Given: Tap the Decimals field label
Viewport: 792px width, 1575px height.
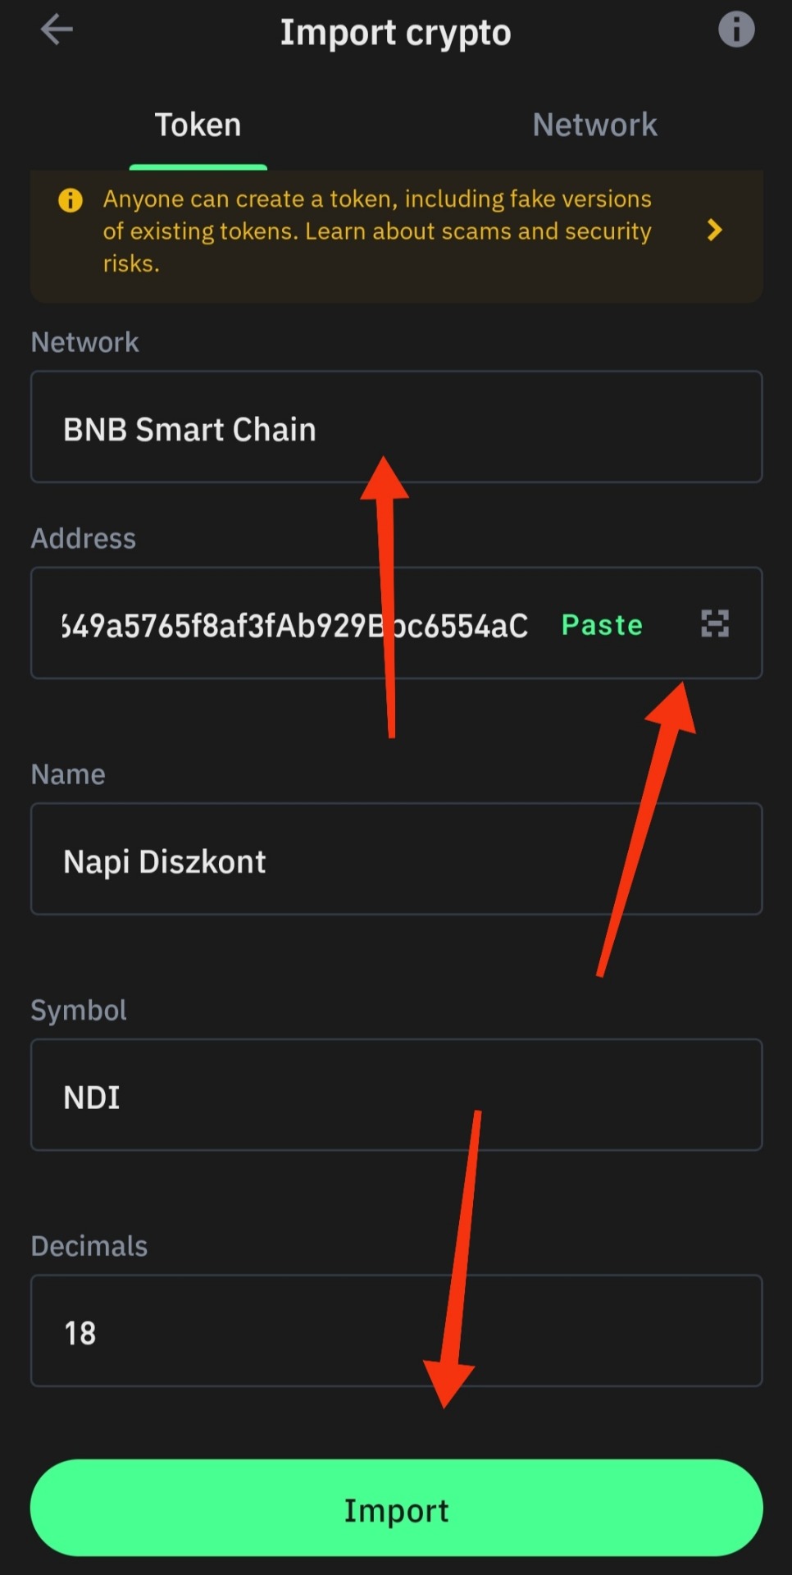Looking at the screenshot, I should [89, 1246].
